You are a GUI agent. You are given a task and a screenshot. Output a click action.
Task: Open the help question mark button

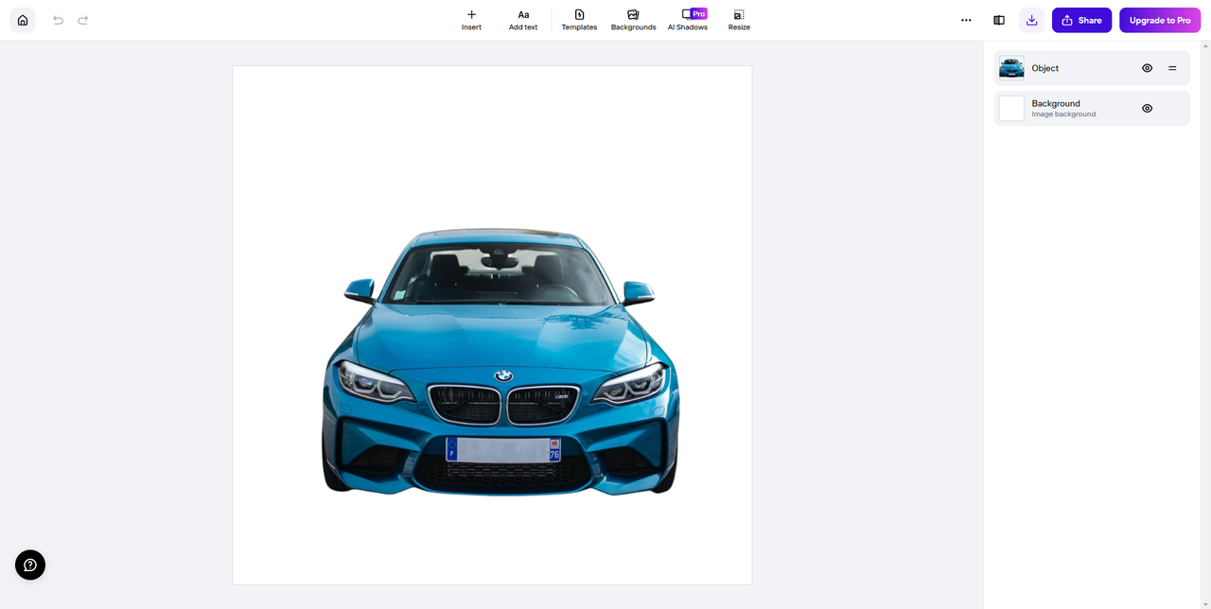click(30, 565)
